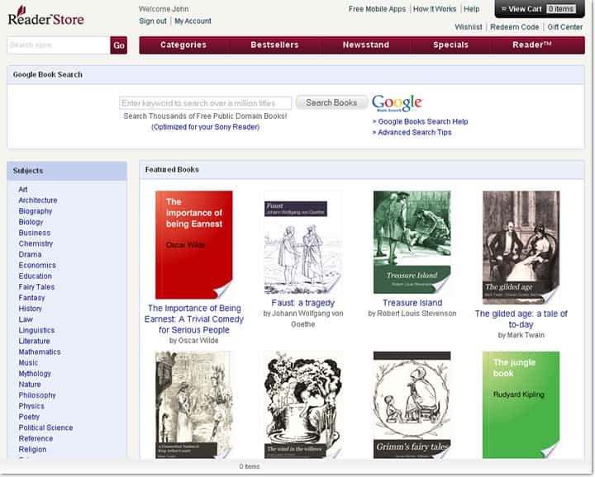Select the Mythology subject
The image size is (595, 477).
coord(35,374)
